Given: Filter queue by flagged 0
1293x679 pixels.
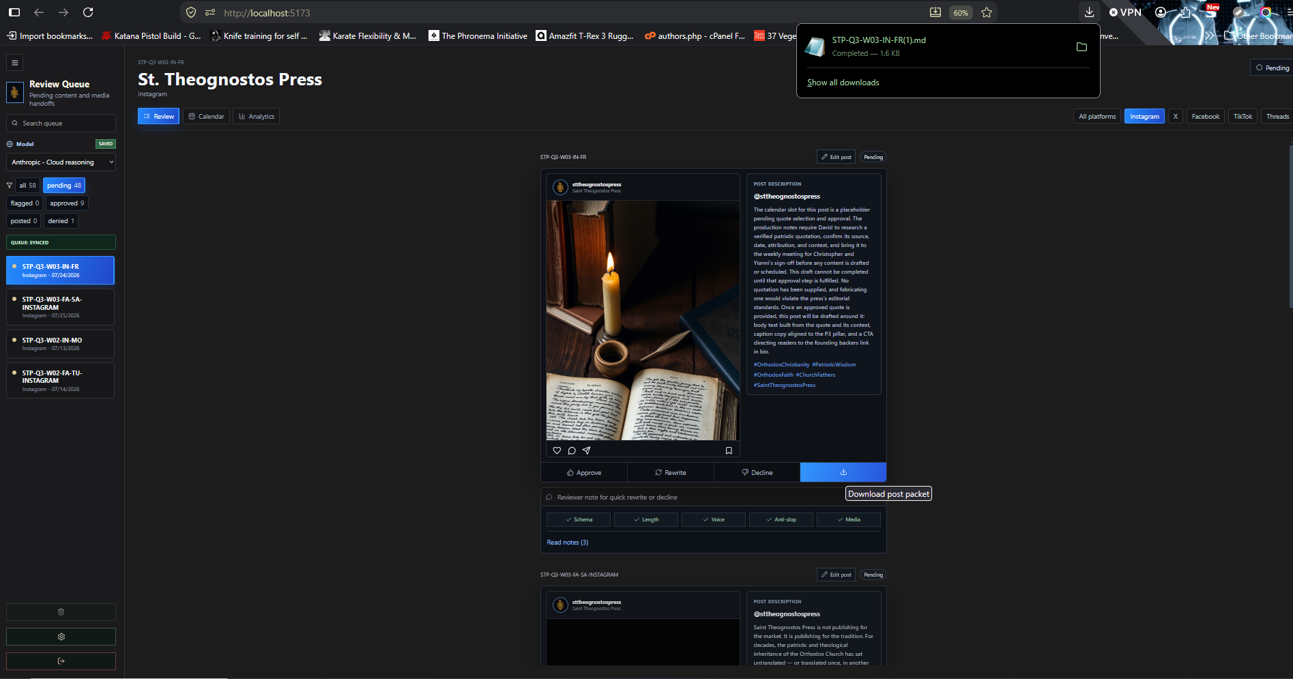Looking at the screenshot, I should 25,203.
